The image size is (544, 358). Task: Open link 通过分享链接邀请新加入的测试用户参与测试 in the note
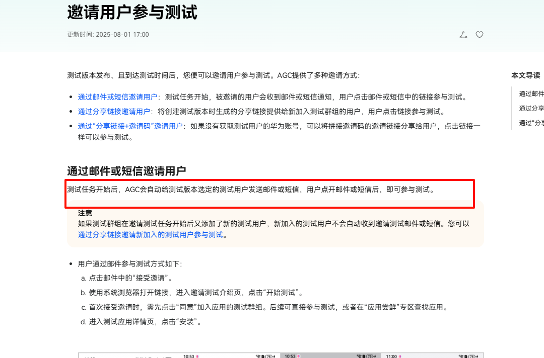(x=150, y=235)
